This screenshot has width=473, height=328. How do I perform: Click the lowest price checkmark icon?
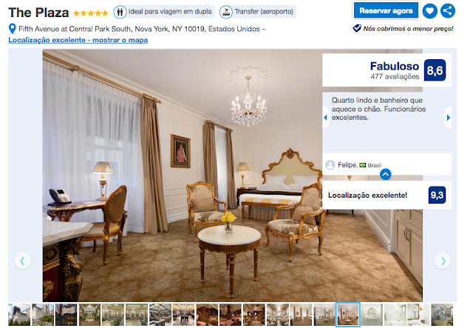[357, 28]
